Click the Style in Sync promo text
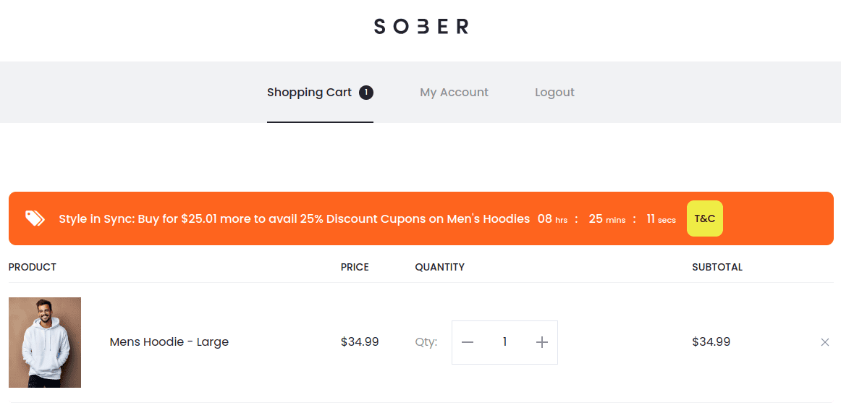Viewport: 841px width, 408px height. click(x=294, y=218)
